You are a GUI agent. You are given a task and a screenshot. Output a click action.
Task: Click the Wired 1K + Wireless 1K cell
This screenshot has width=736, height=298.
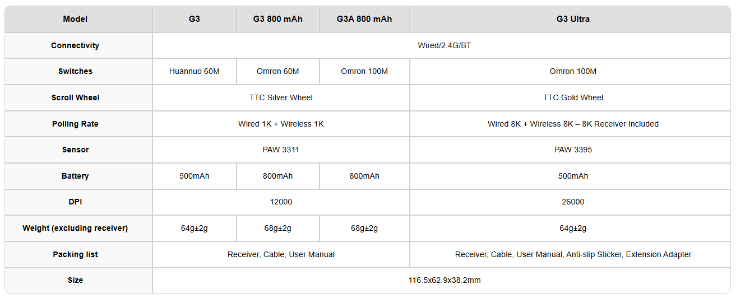pyautogui.click(x=281, y=124)
